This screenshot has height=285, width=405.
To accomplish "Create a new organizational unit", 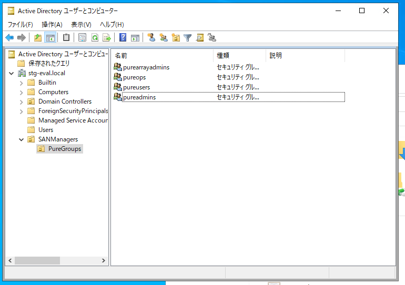I will pyautogui.click(x=176, y=38).
